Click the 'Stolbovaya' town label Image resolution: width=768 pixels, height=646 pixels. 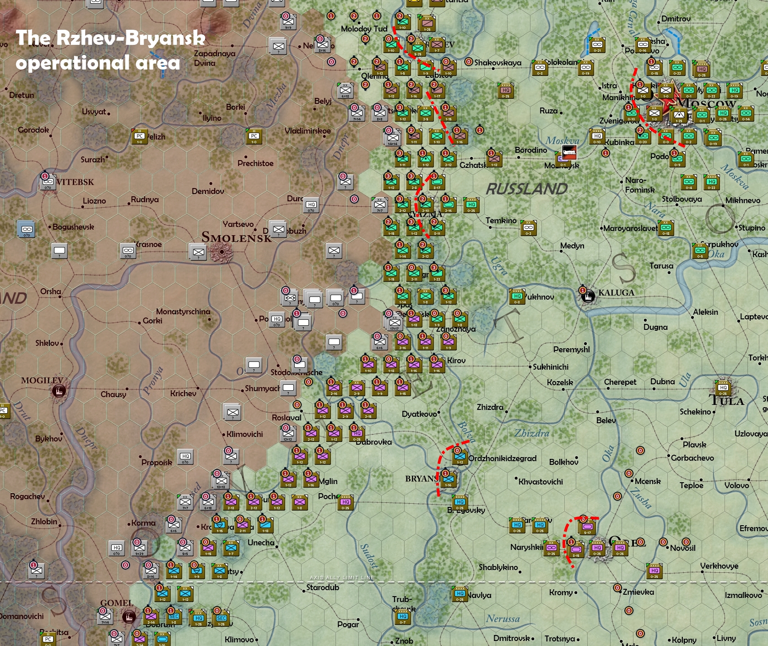pos(682,199)
